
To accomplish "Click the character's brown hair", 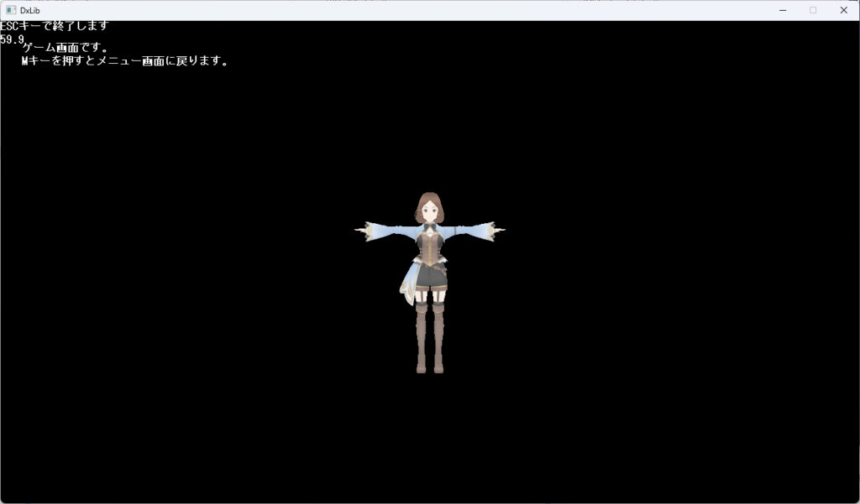I will pos(430,199).
